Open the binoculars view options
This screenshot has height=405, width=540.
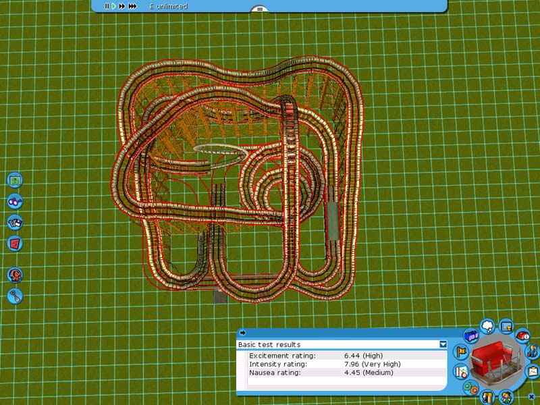[15, 201]
